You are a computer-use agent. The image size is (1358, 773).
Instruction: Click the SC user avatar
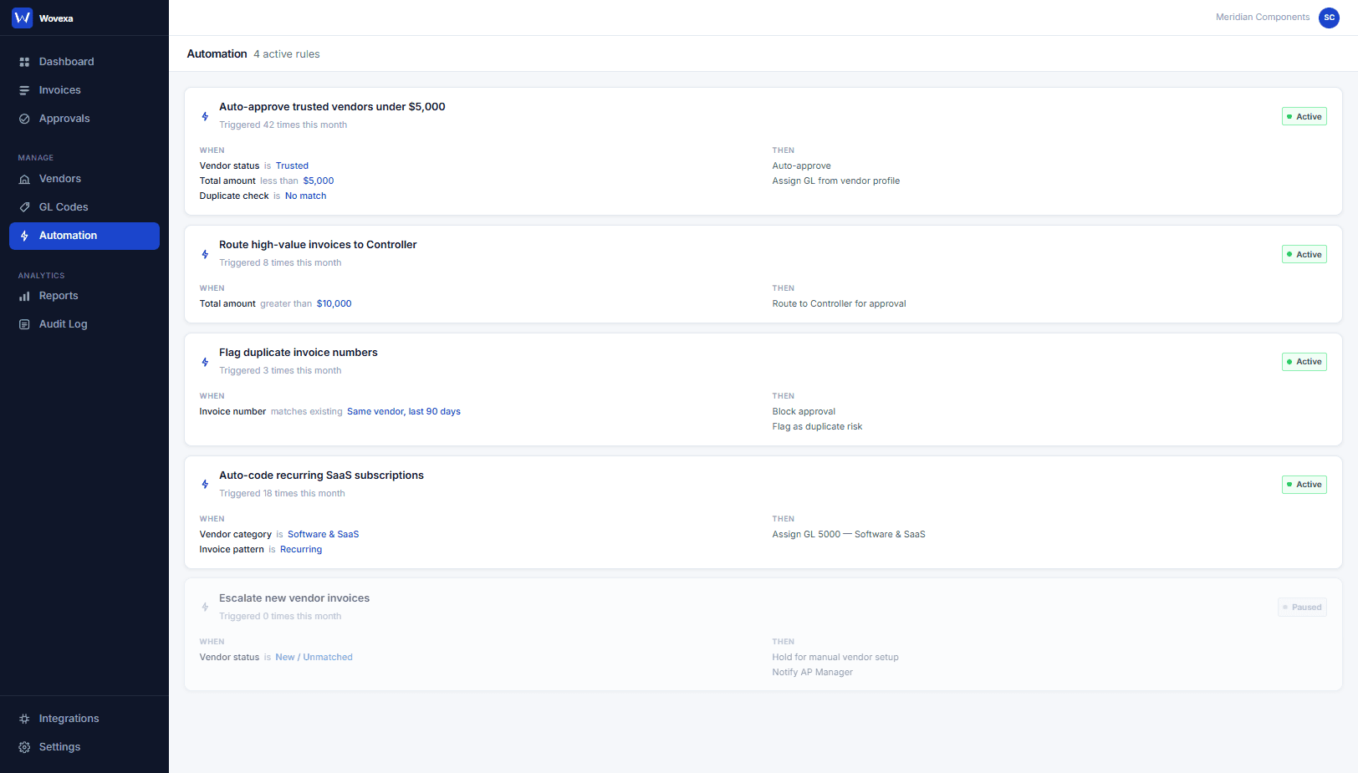[1329, 18]
